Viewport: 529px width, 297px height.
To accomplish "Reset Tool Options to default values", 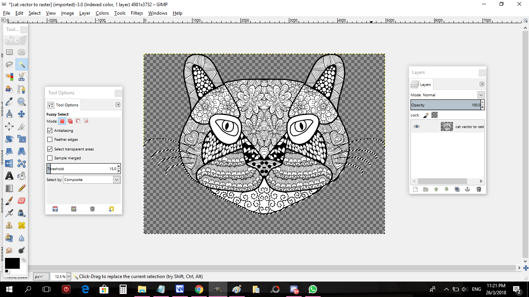I will tap(111, 209).
